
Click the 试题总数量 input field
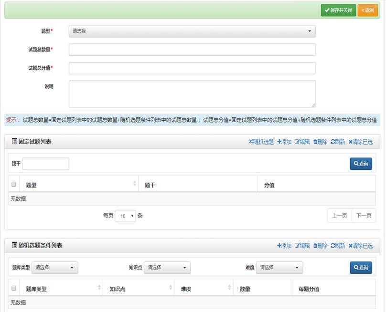click(x=192, y=50)
